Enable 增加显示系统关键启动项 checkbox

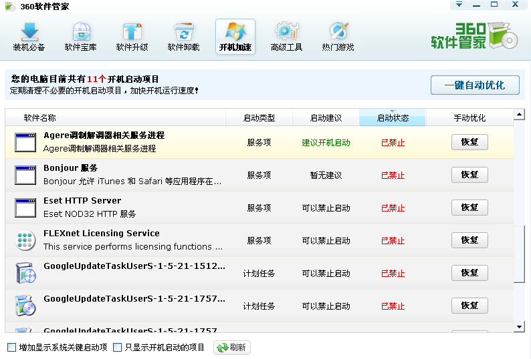(x=11, y=348)
